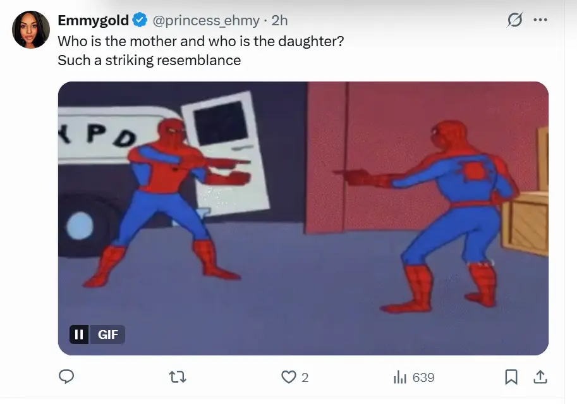Click the reply speech bubble icon
The width and height of the screenshot is (577, 404).
pyautogui.click(x=66, y=377)
